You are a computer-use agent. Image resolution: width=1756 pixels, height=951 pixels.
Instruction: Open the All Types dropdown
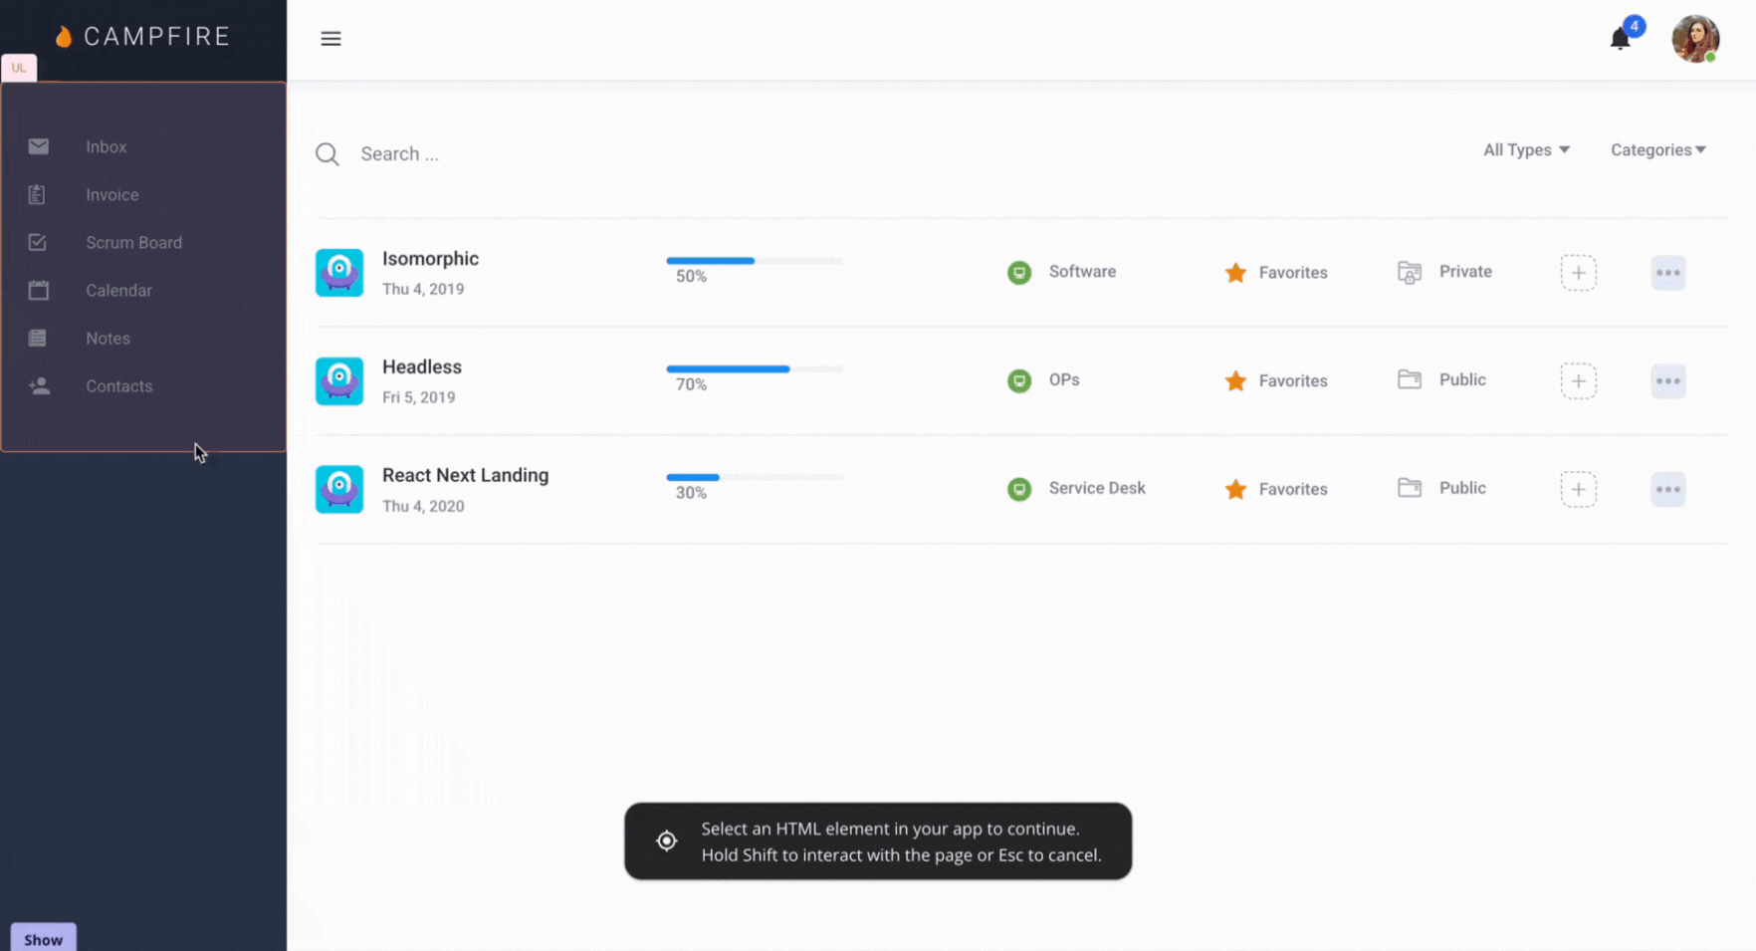tap(1525, 149)
